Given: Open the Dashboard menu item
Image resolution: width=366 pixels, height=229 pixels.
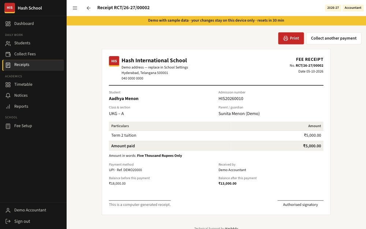Looking at the screenshot, I should click(33, 23).
